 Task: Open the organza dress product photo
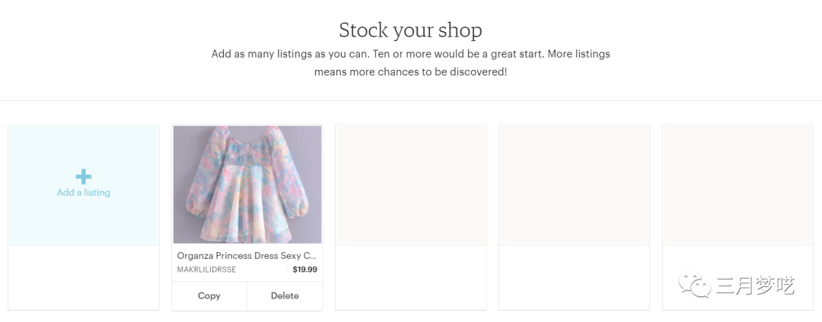[247, 185]
